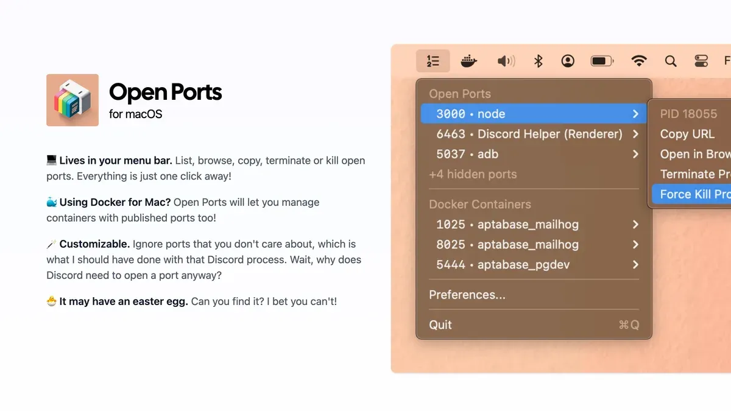Click the PID 18055 submenu label
This screenshot has width=731, height=411.
[688, 114]
